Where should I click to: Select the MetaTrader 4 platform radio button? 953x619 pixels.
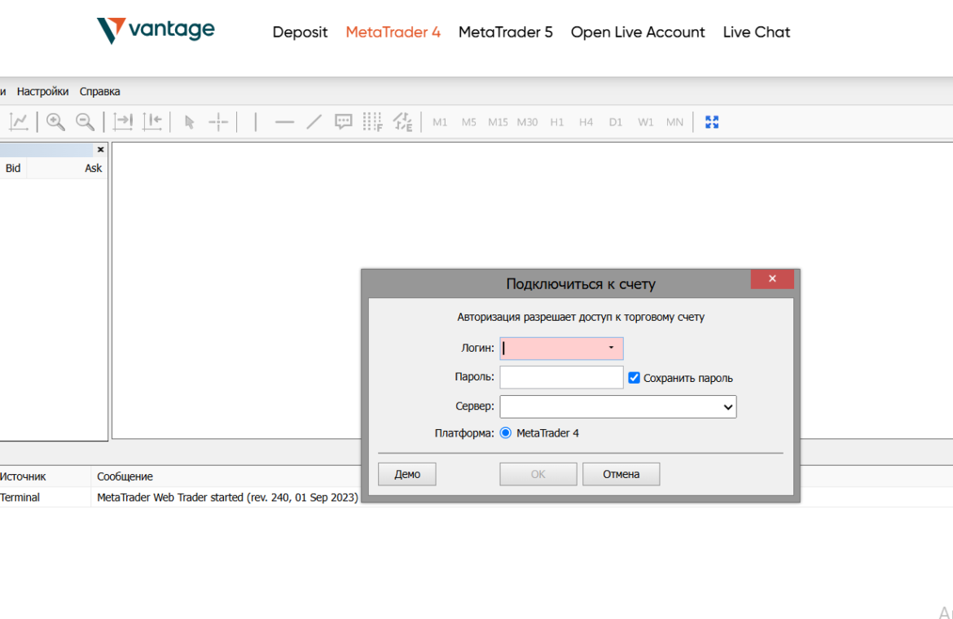(x=506, y=433)
